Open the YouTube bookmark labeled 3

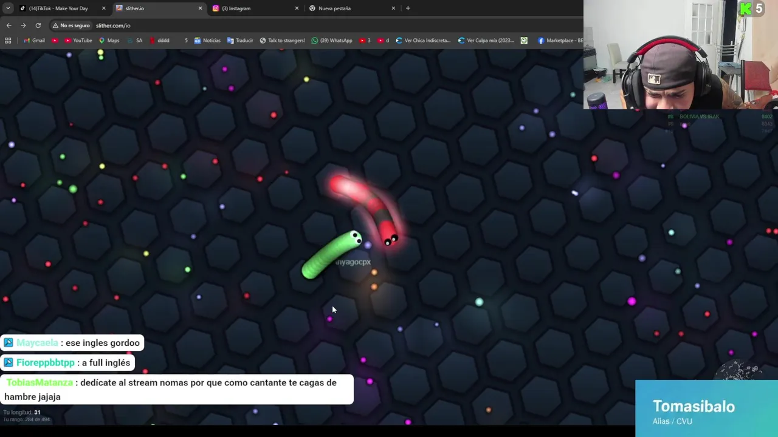[x=365, y=41]
